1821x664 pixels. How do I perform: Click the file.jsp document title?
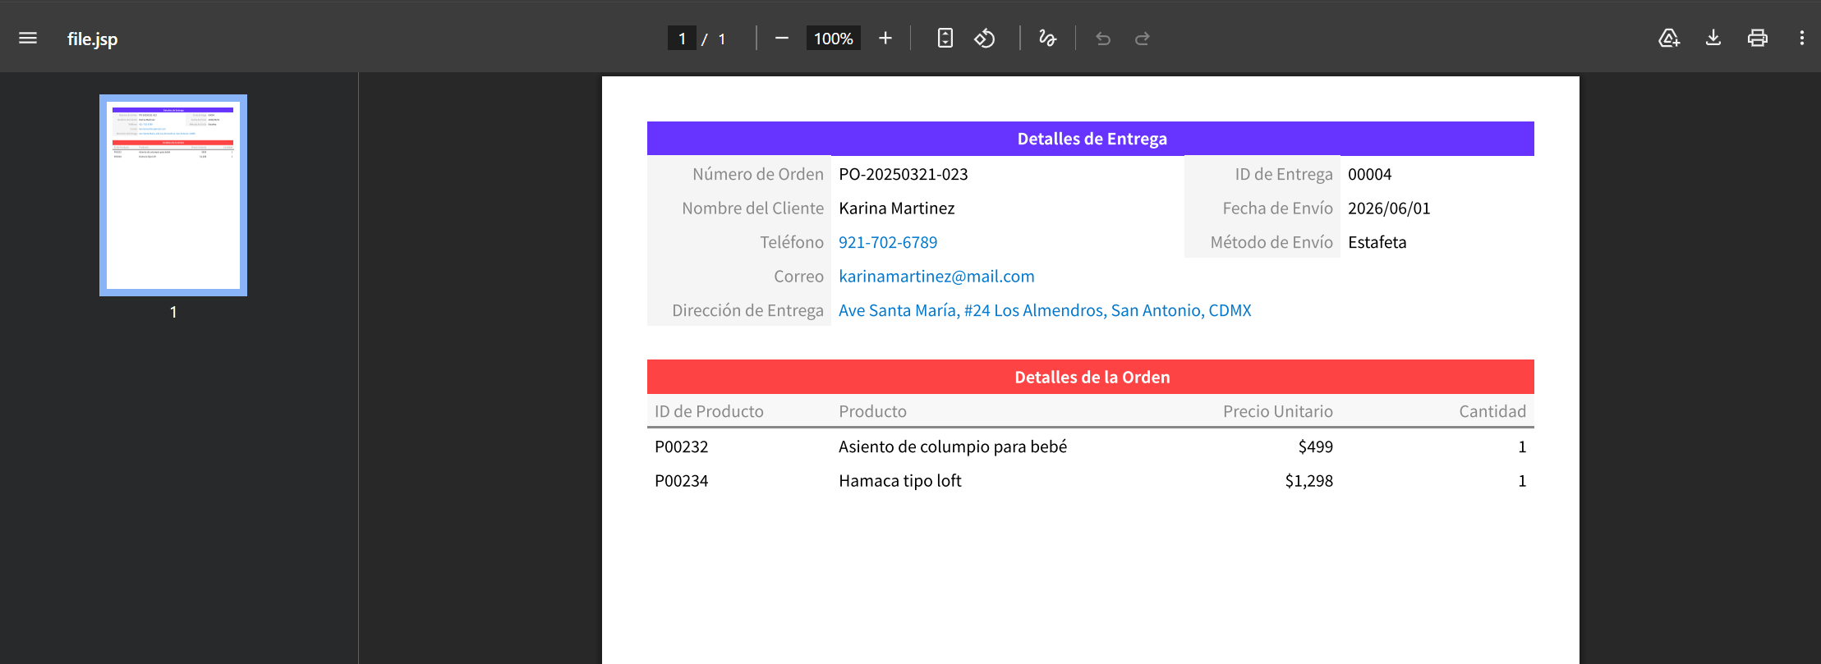pos(92,39)
